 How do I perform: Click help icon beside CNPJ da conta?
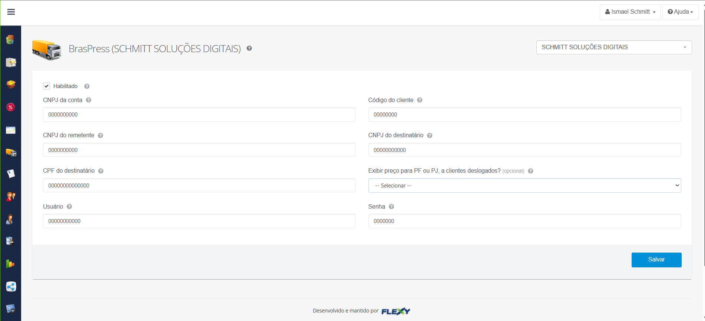coord(89,100)
